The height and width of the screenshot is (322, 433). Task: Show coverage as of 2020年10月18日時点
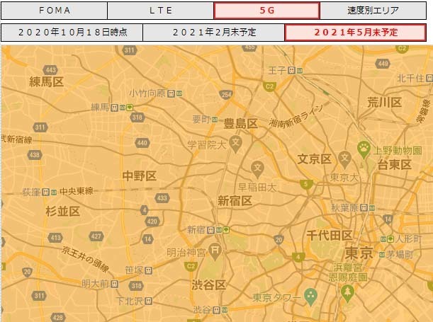72,33
